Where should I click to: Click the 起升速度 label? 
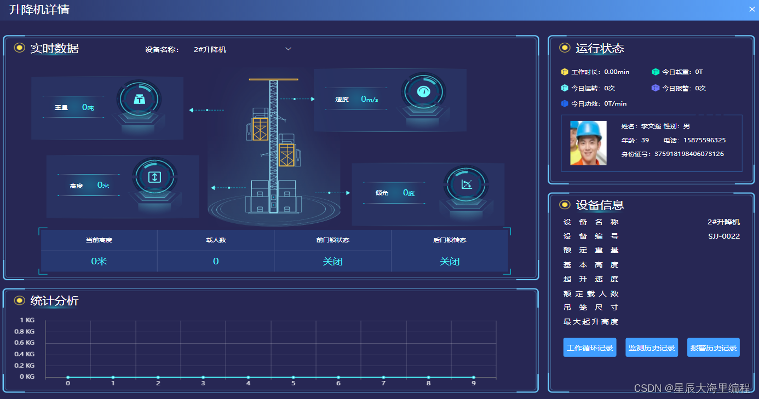click(x=591, y=279)
